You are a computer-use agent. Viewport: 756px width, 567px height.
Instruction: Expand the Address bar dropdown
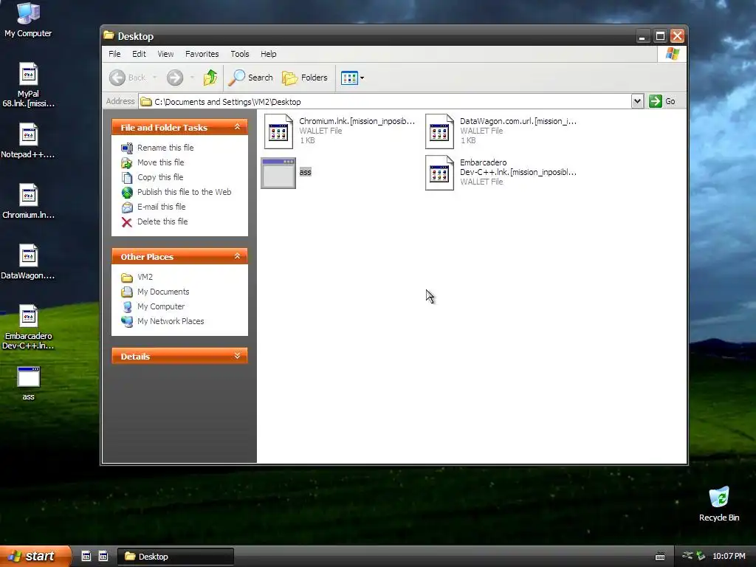click(637, 101)
